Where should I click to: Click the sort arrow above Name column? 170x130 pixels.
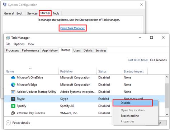[x=30, y=68]
